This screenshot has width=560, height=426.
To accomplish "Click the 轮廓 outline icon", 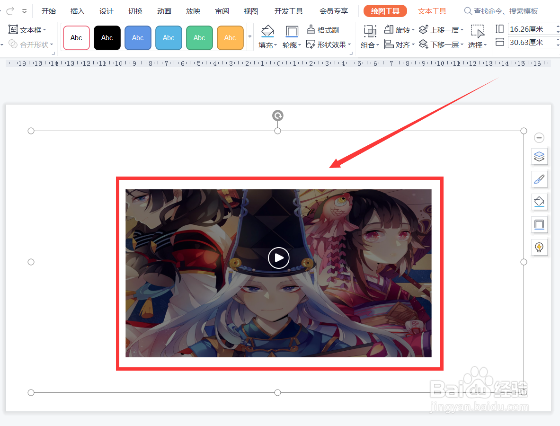I will click(292, 31).
